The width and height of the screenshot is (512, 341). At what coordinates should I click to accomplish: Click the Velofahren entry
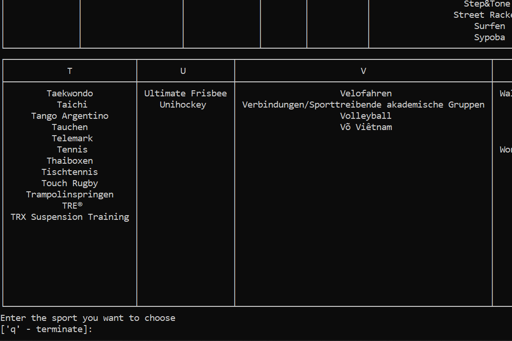pos(366,94)
